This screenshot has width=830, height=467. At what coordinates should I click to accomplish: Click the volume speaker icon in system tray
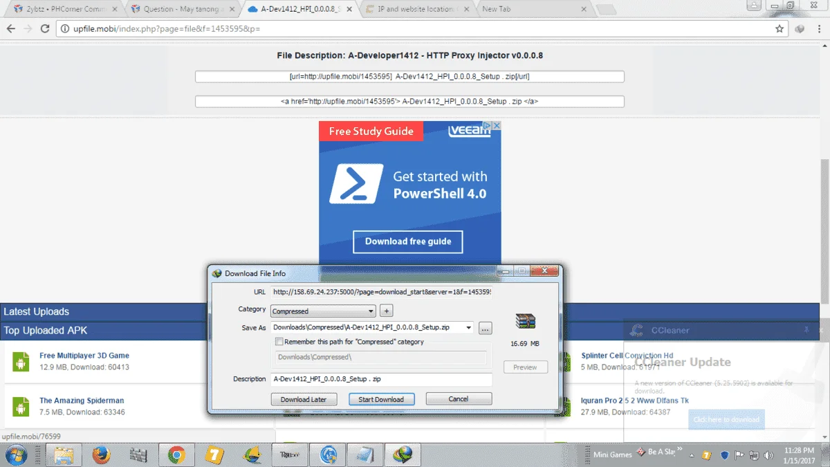767,455
